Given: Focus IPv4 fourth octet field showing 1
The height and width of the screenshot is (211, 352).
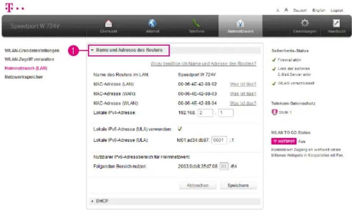Looking at the screenshot, I should (226, 113).
